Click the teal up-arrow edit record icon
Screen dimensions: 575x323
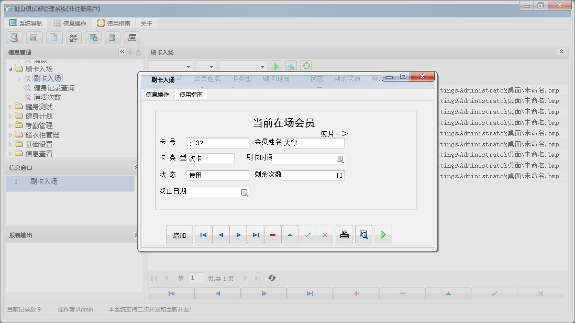pyautogui.click(x=290, y=235)
